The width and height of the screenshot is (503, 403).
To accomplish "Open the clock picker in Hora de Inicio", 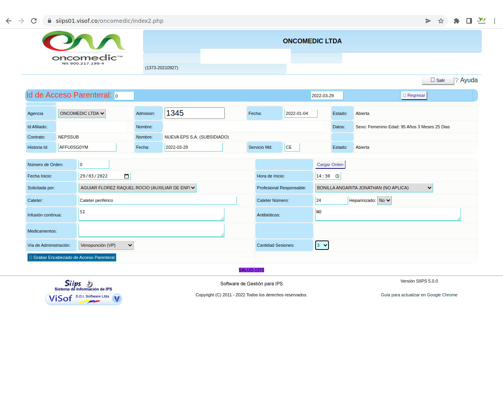I will point(337,176).
